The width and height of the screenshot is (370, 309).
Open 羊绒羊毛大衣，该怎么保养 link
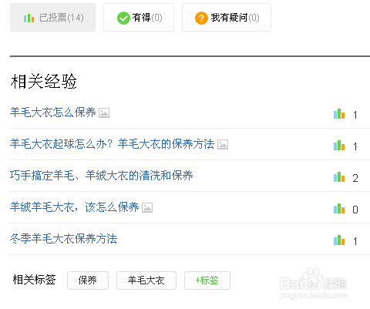coord(75,207)
